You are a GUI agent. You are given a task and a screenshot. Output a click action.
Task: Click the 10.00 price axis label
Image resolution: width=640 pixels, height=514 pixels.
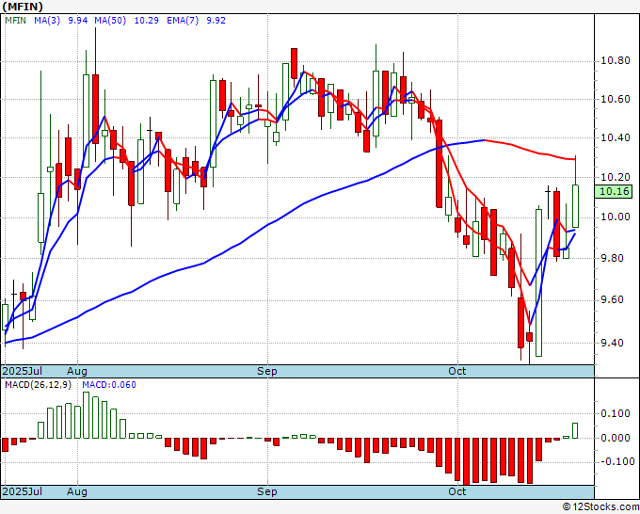tap(616, 217)
